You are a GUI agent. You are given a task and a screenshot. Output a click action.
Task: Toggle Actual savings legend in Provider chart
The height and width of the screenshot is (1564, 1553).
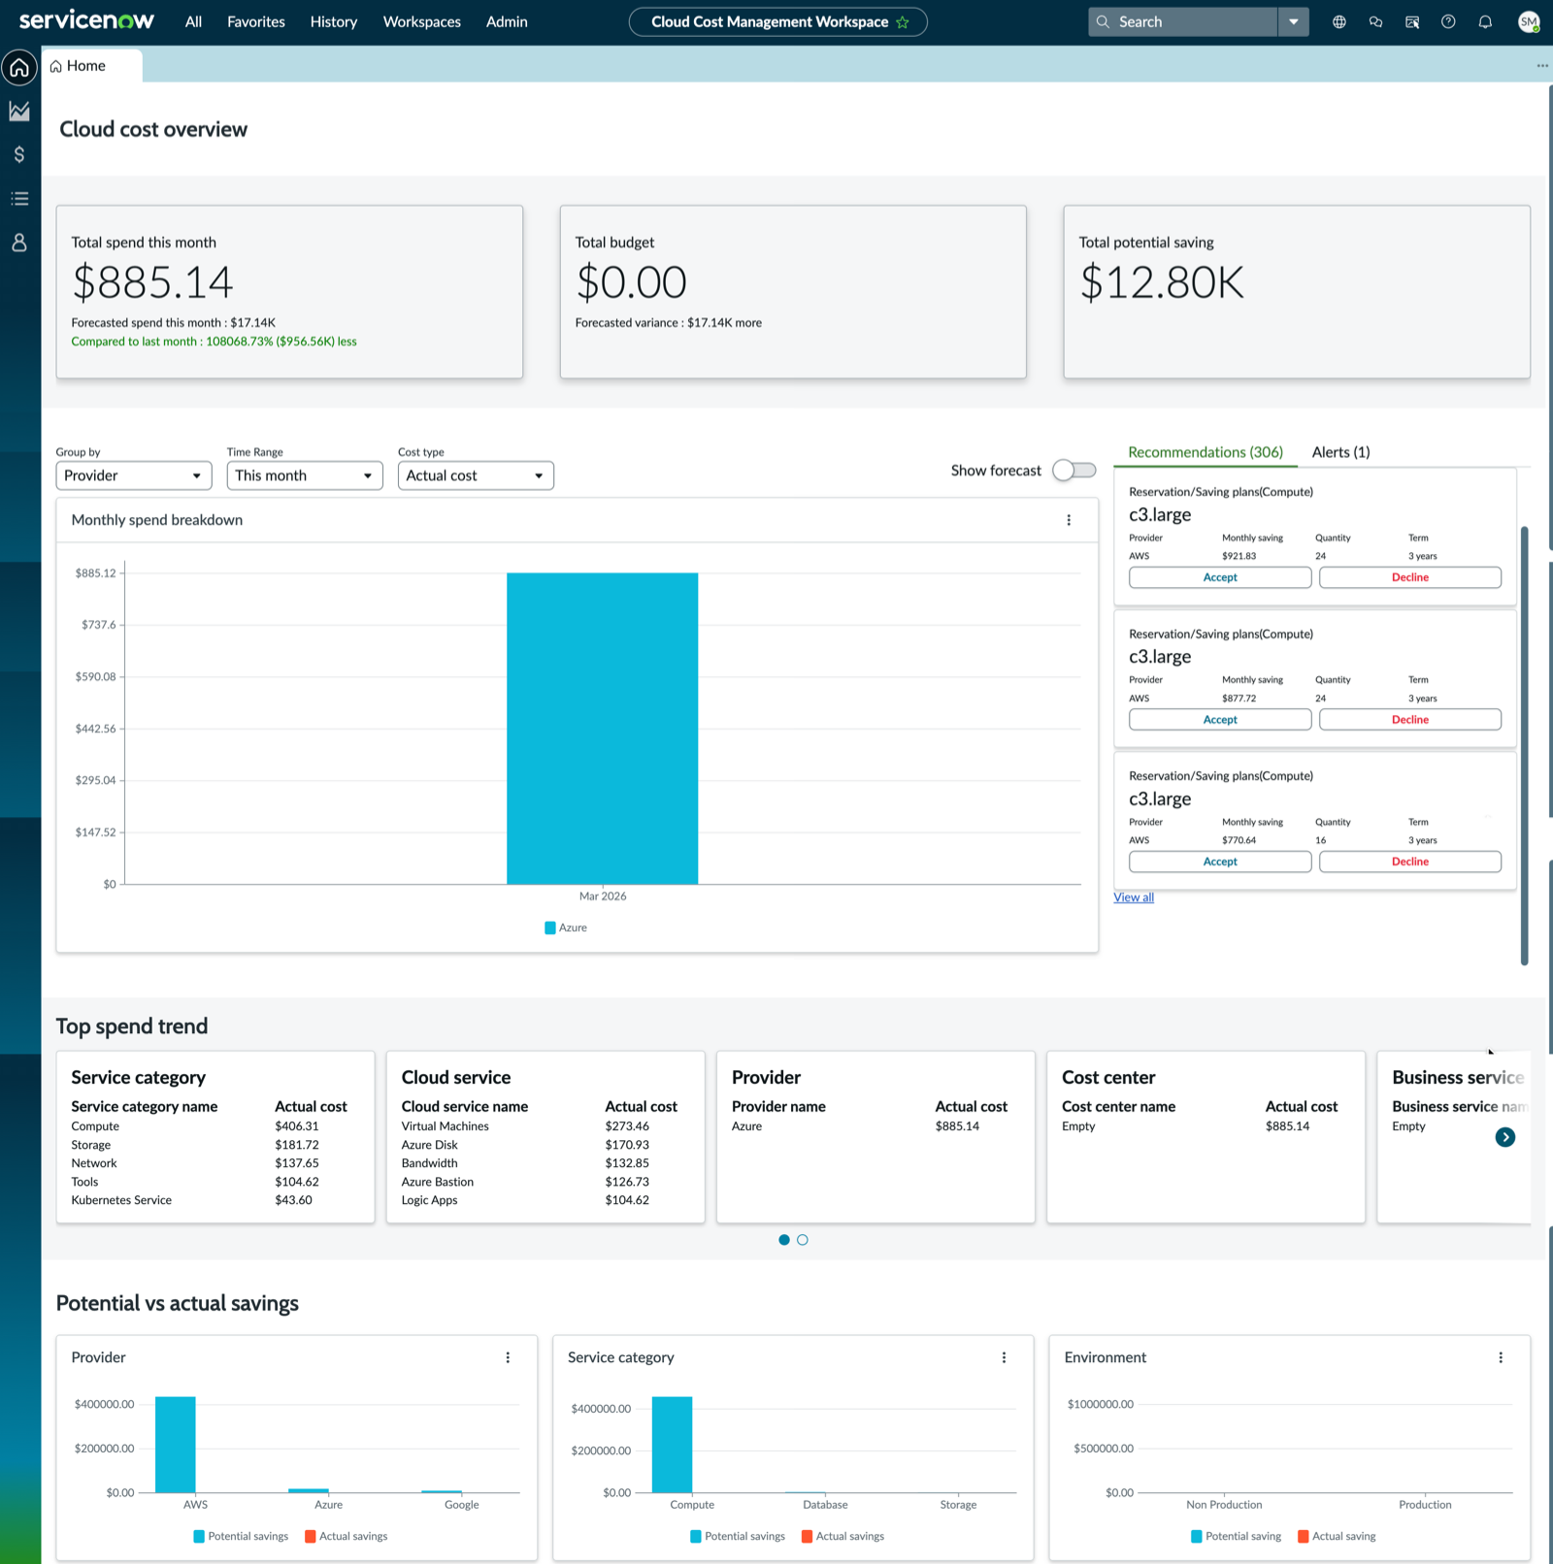347,1536
